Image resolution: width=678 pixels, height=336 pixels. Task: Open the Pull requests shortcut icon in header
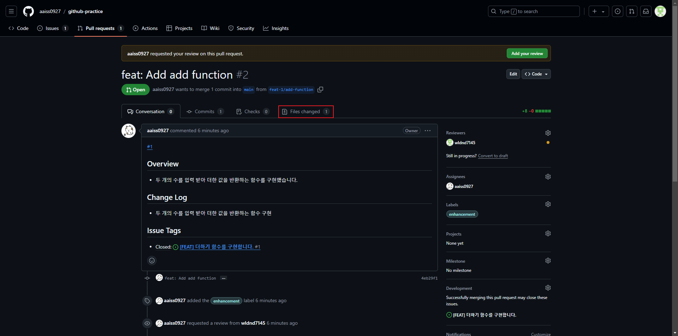[x=632, y=11]
